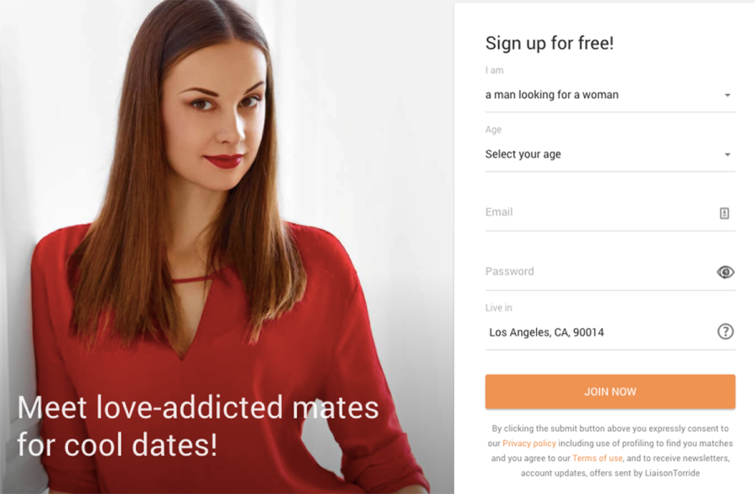
Task: Toggle password visibility eye icon
Action: click(725, 272)
